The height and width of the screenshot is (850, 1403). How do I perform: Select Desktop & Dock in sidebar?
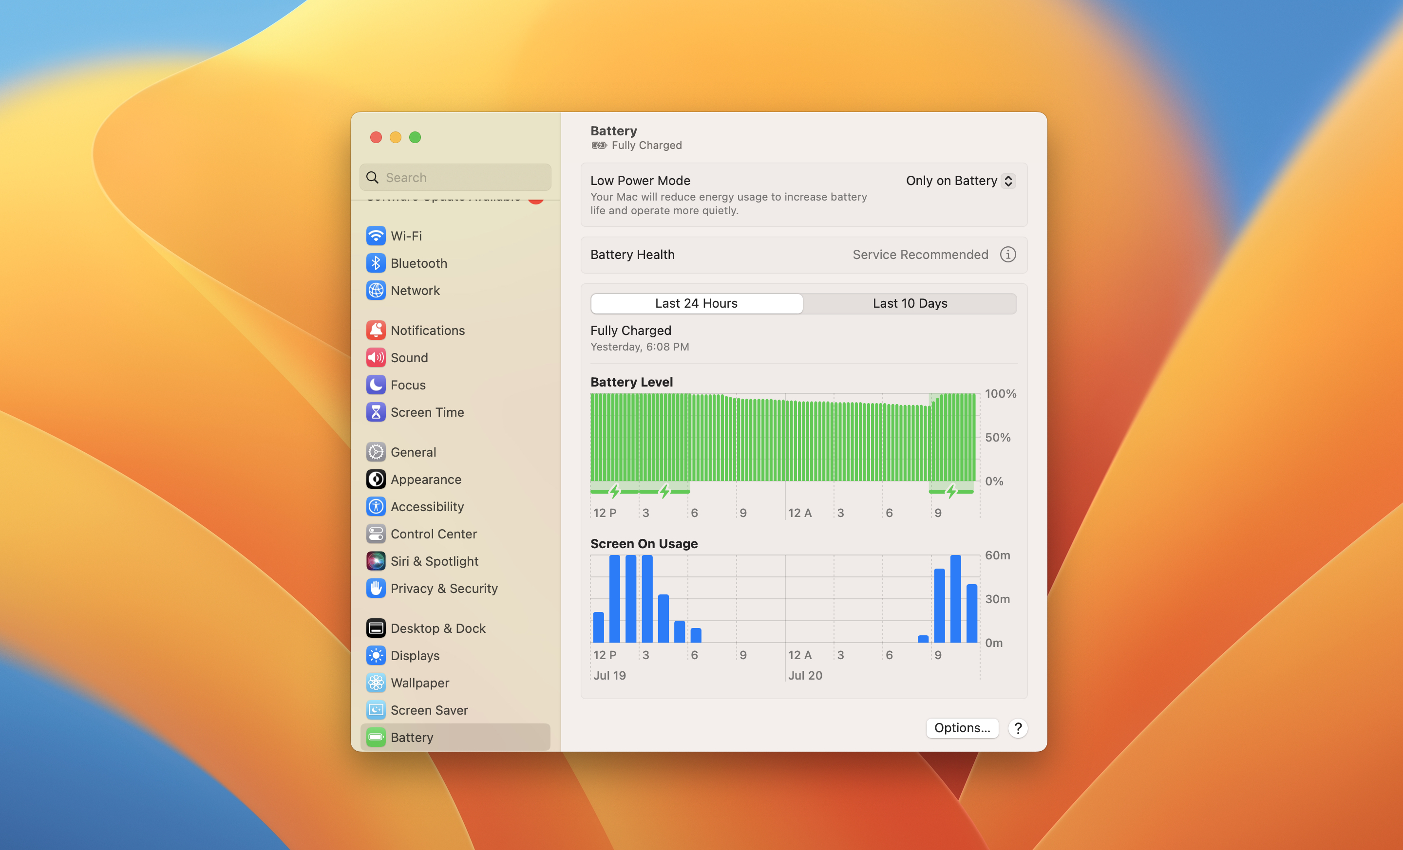(437, 628)
